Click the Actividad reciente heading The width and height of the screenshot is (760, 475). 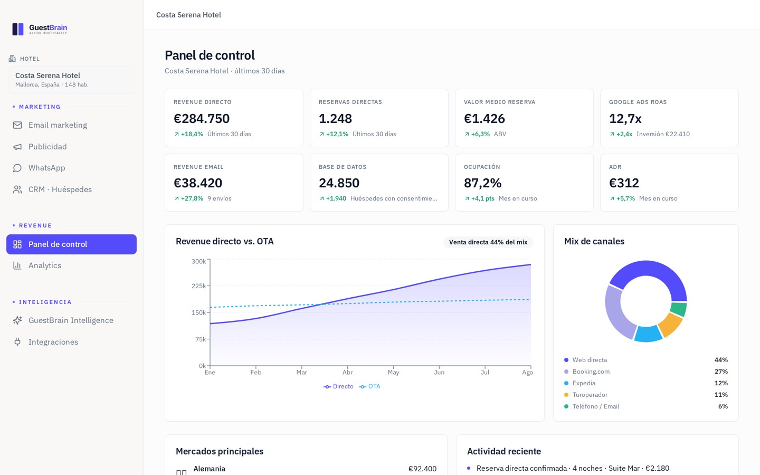point(504,452)
